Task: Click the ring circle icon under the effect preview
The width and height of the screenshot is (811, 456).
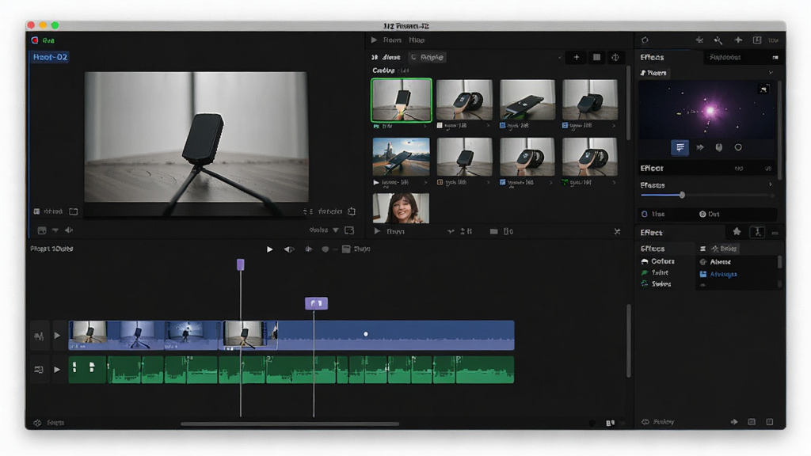Action: 738,147
